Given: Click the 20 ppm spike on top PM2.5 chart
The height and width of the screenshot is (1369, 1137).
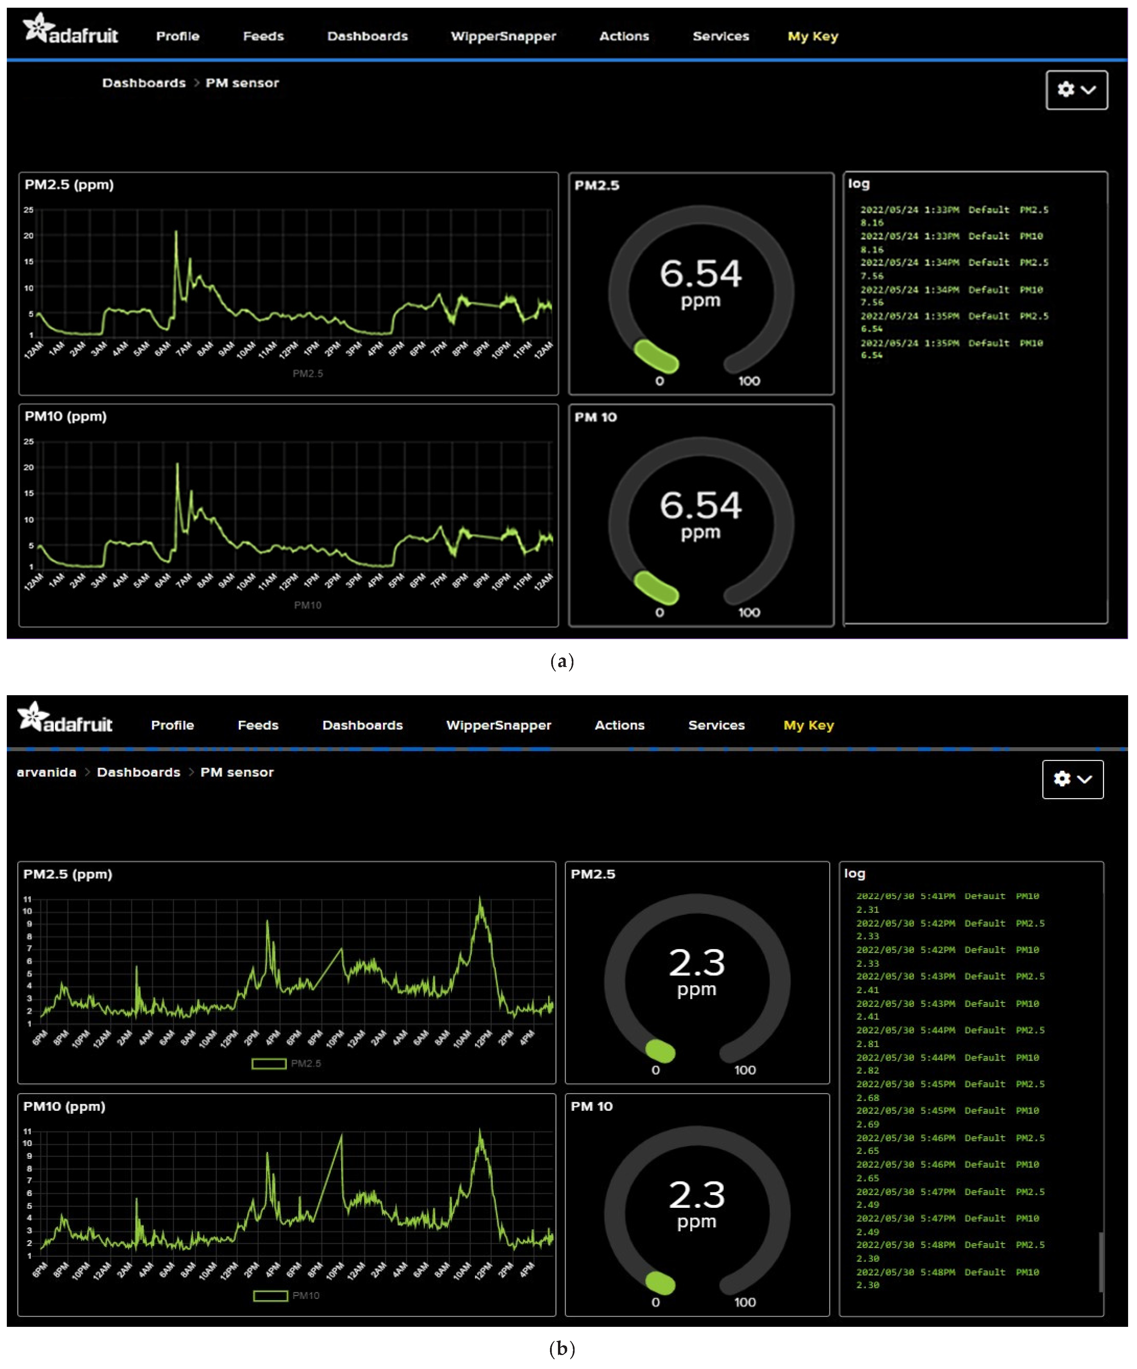Looking at the screenshot, I should coord(176,233).
